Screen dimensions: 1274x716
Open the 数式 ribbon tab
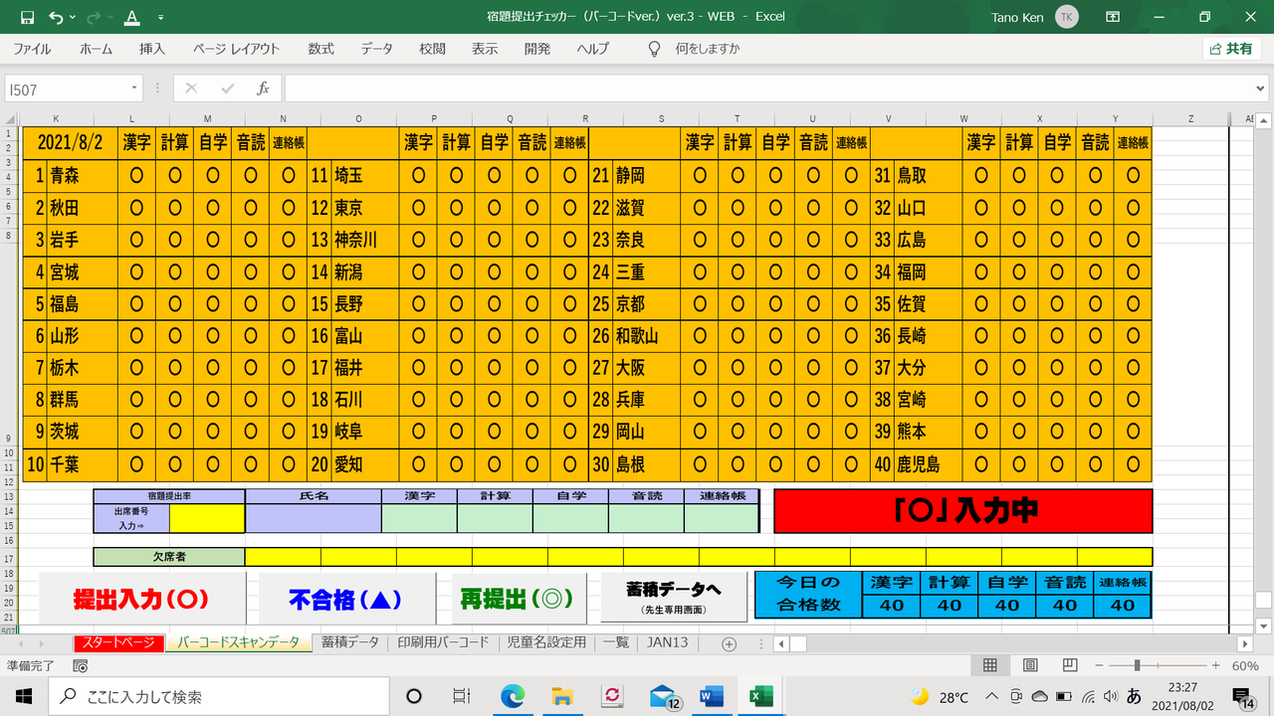[320, 48]
